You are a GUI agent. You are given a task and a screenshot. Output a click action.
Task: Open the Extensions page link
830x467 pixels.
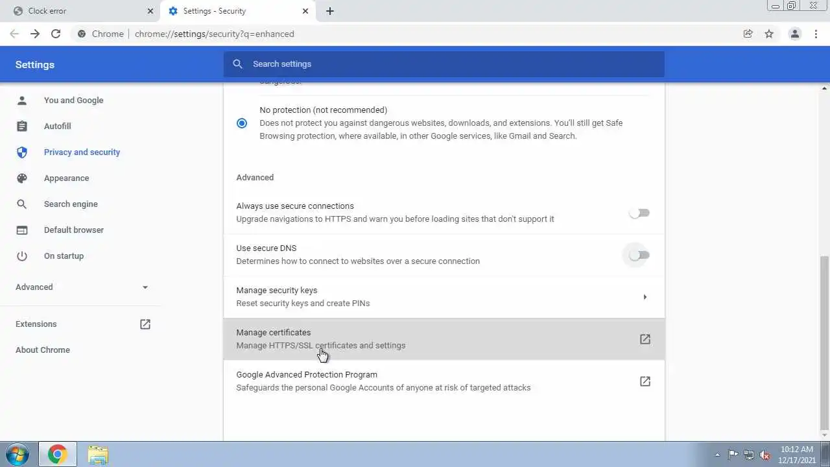[x=36, y=324]
